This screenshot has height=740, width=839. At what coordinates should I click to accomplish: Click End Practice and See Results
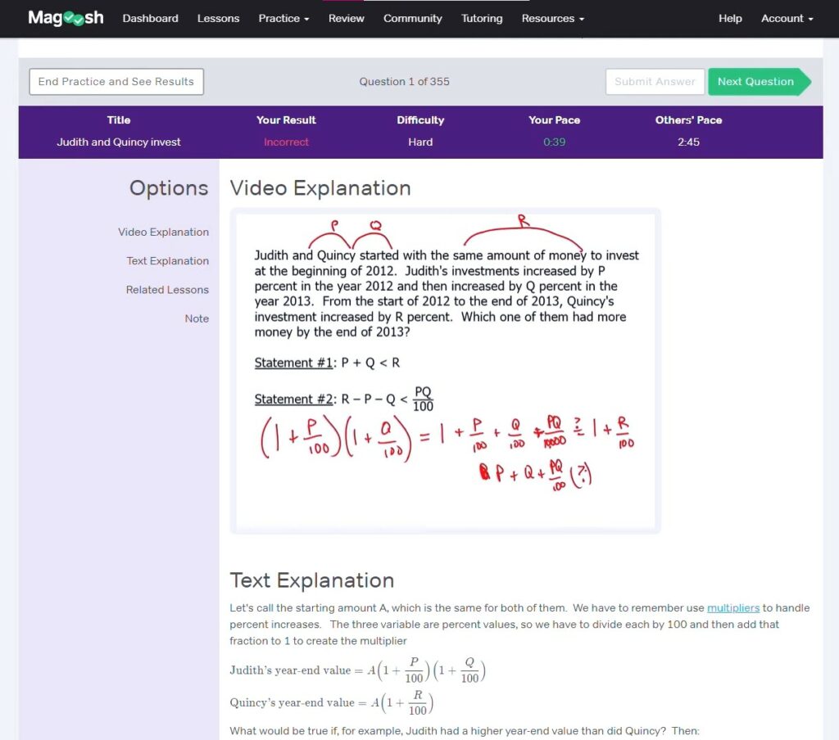(116, 82)
